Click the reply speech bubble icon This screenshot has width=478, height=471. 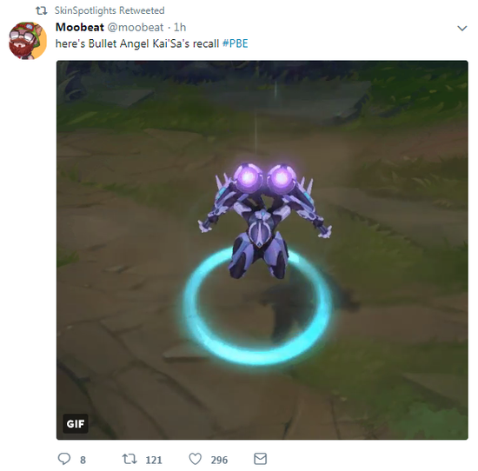(x=64, y=459)
